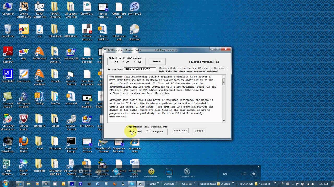Open the Cutting Master 2 1.60 shortcut

tap(24, 10)
